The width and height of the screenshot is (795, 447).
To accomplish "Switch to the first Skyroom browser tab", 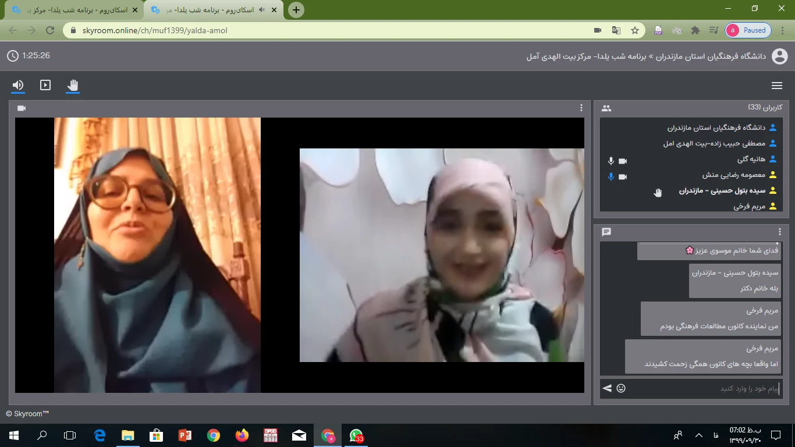I will tap(70, 10).
